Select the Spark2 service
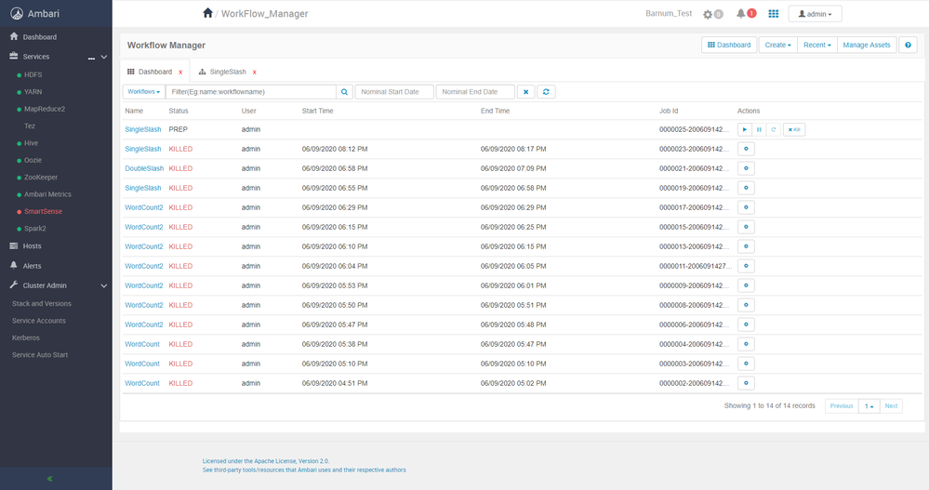 [34, 229]
